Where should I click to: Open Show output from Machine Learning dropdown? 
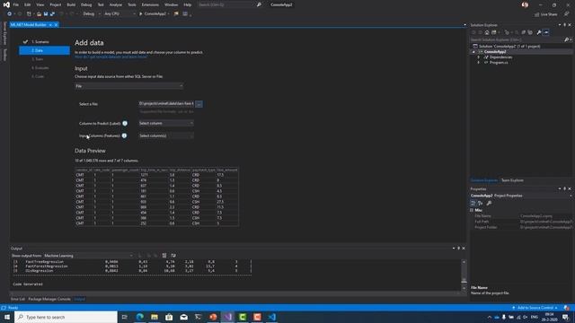pyautogui.click(x=88, y=256)
